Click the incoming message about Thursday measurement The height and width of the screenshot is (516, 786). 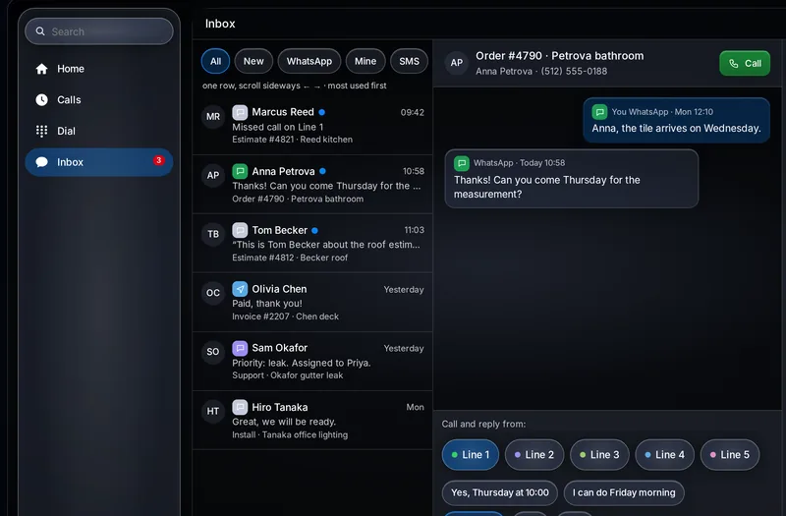[572, 179]
